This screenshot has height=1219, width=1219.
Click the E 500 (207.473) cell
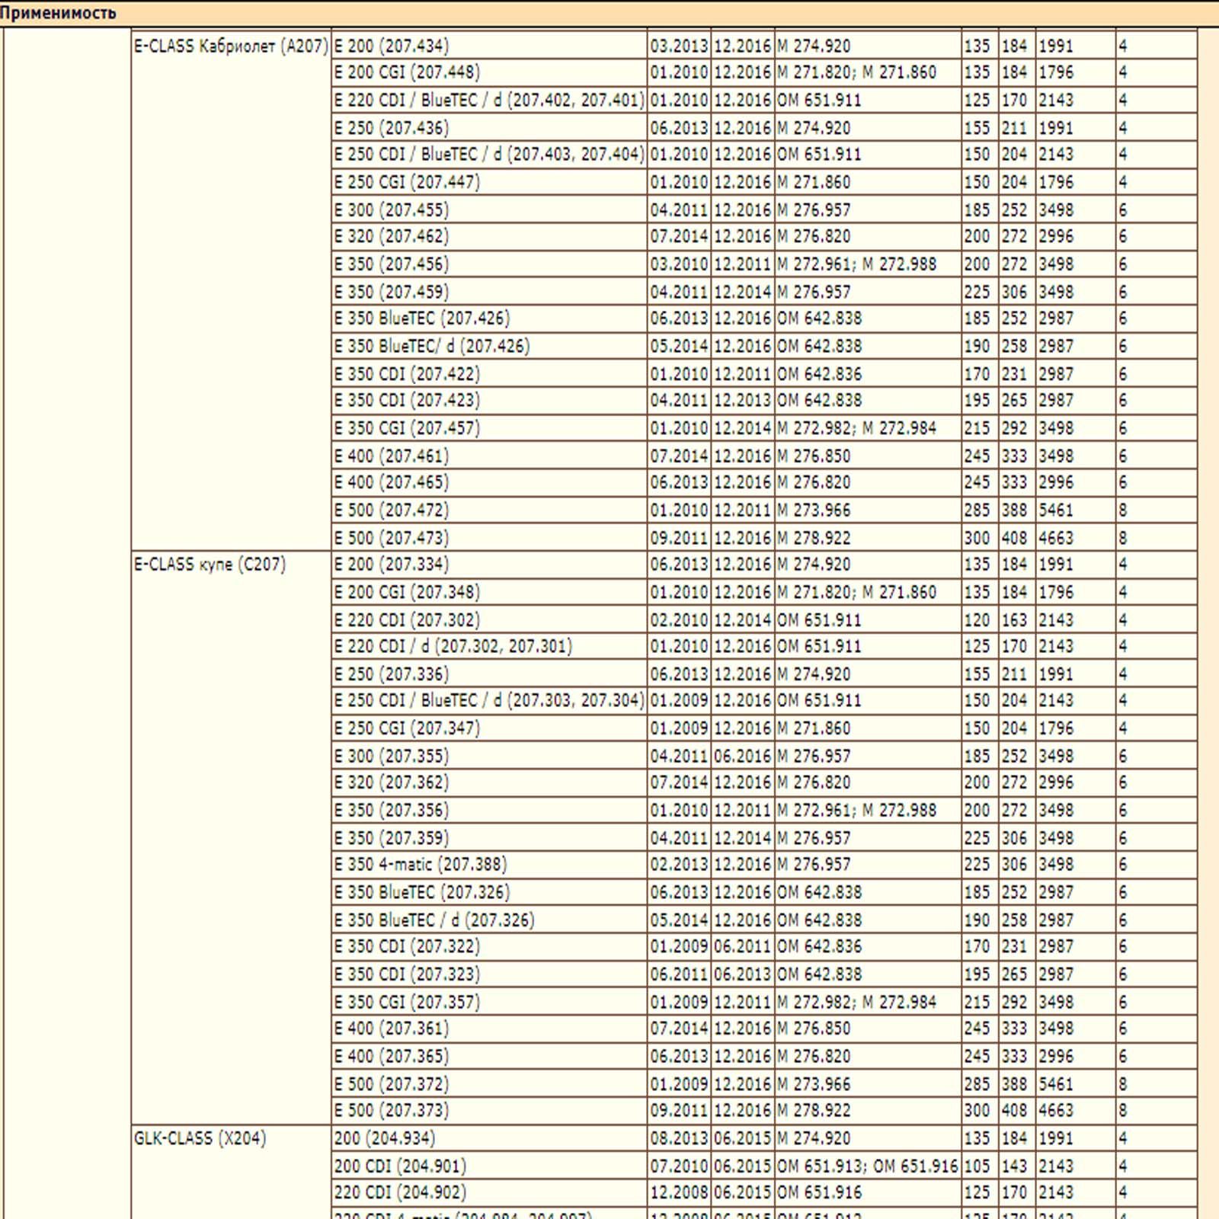pyautogui.click(x=392, y=538)
